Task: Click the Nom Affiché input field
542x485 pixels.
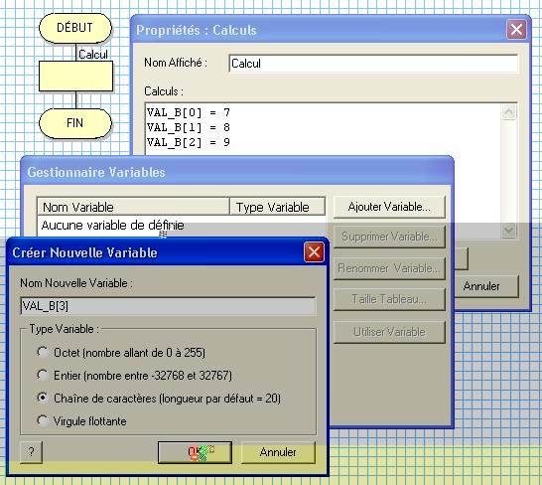Action: [373, 64]
